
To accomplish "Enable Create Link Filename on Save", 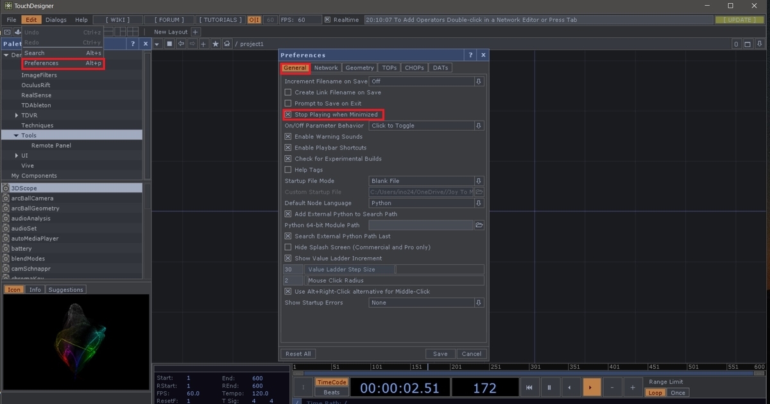I will click(288, 92).
